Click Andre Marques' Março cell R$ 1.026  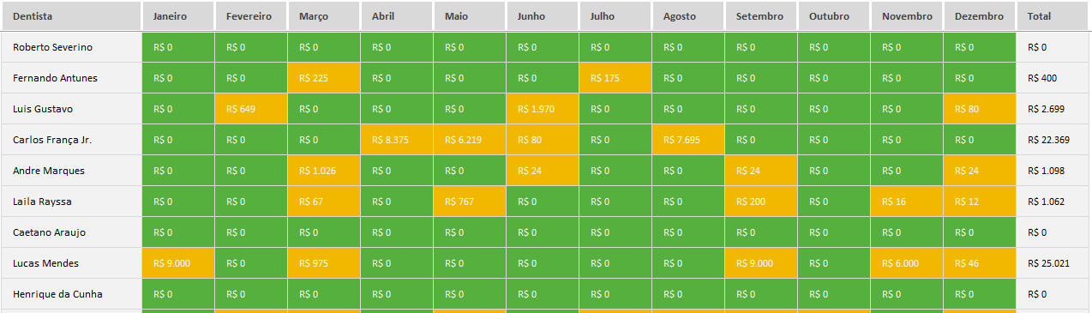(324, 171)
